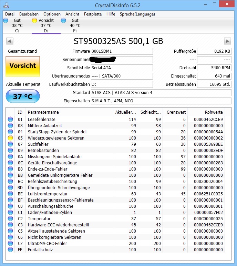Select 'Übergeordnete Schreibvorgänge' row text
237x266 pixels.
click(x=59, y=188)
